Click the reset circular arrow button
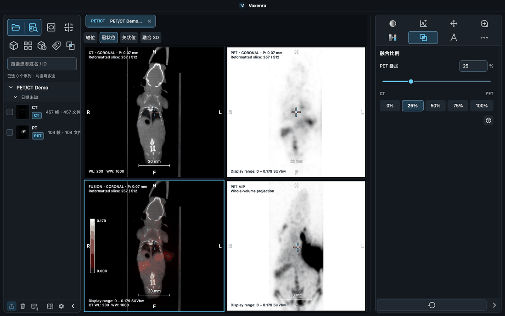505x316 pixels. pyautogui.click(x=432, y=305)
